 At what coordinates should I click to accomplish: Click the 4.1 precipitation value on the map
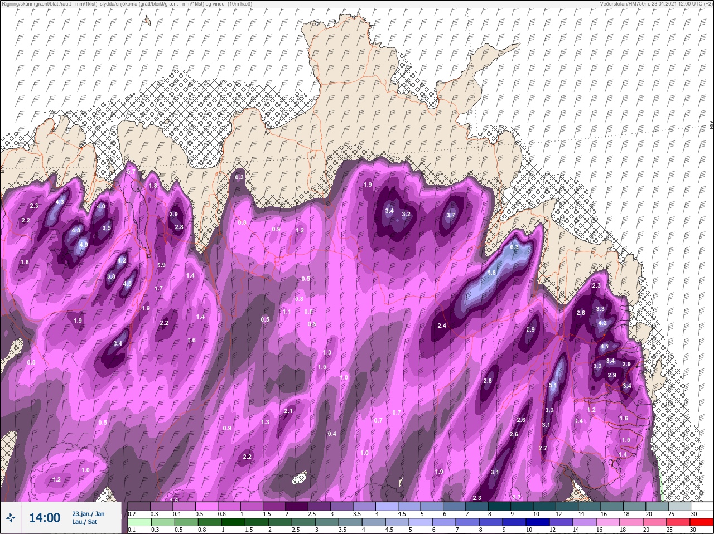tap(605, 347)
